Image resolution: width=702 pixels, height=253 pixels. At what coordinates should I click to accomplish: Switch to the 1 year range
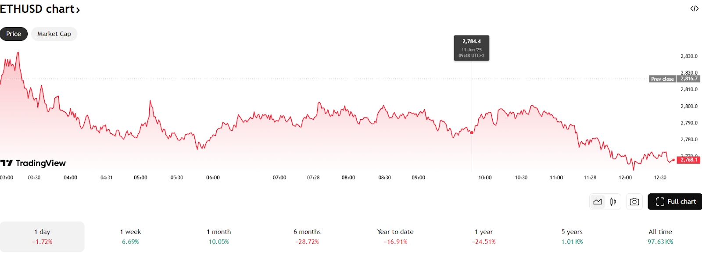484,236
